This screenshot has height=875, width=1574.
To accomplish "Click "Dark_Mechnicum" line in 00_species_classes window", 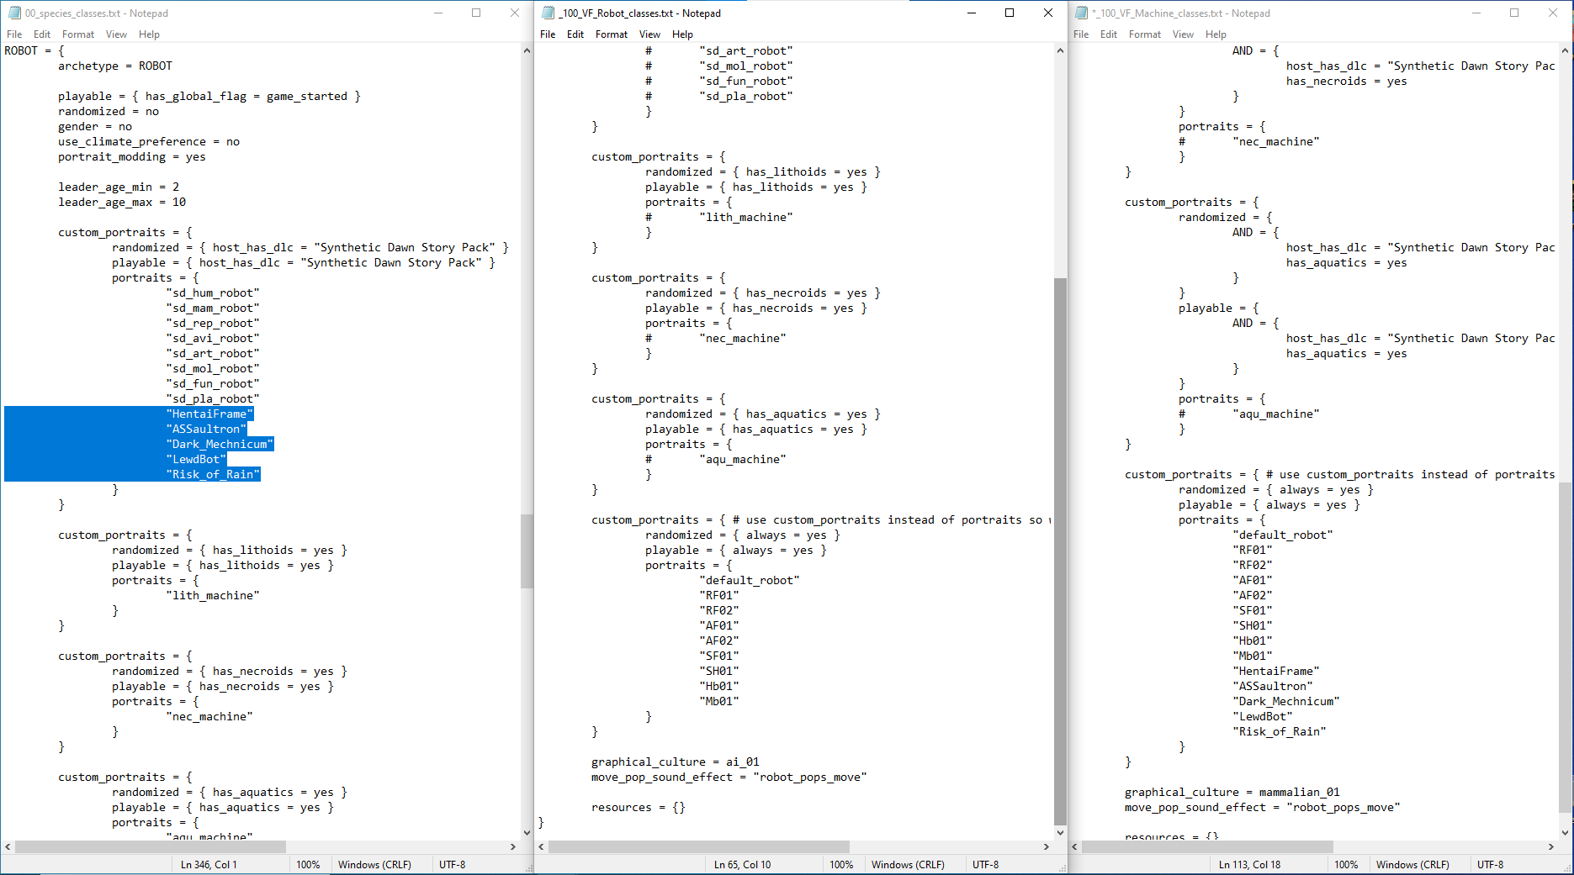I will 220,444.
